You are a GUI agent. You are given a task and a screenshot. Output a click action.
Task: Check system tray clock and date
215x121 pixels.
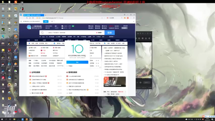pos(207,119)
